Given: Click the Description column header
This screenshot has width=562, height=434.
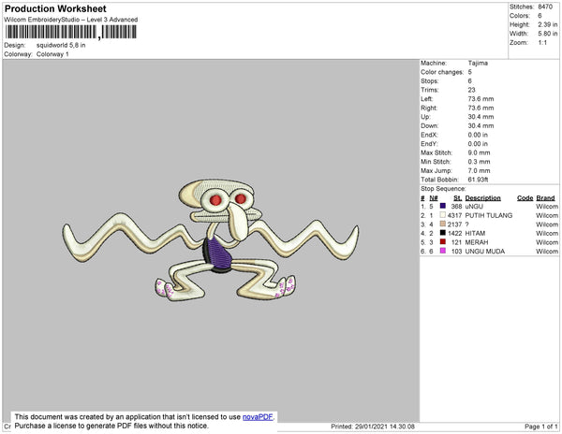Looking at the screenshot, I should point(482,198).
